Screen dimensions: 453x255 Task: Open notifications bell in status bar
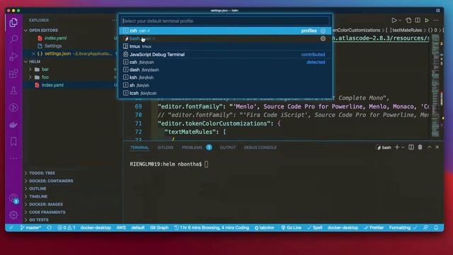pos(436,227)
